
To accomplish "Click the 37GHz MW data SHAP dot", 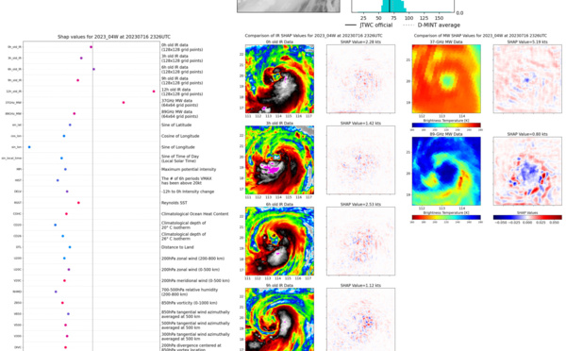I will [124, 103].
